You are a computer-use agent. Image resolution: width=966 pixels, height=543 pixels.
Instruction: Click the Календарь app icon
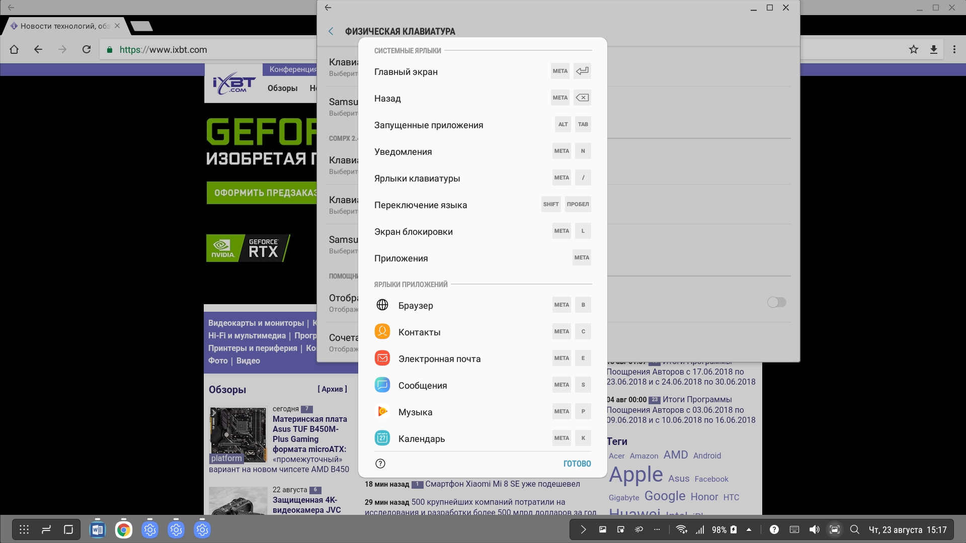tap(382, 438)
